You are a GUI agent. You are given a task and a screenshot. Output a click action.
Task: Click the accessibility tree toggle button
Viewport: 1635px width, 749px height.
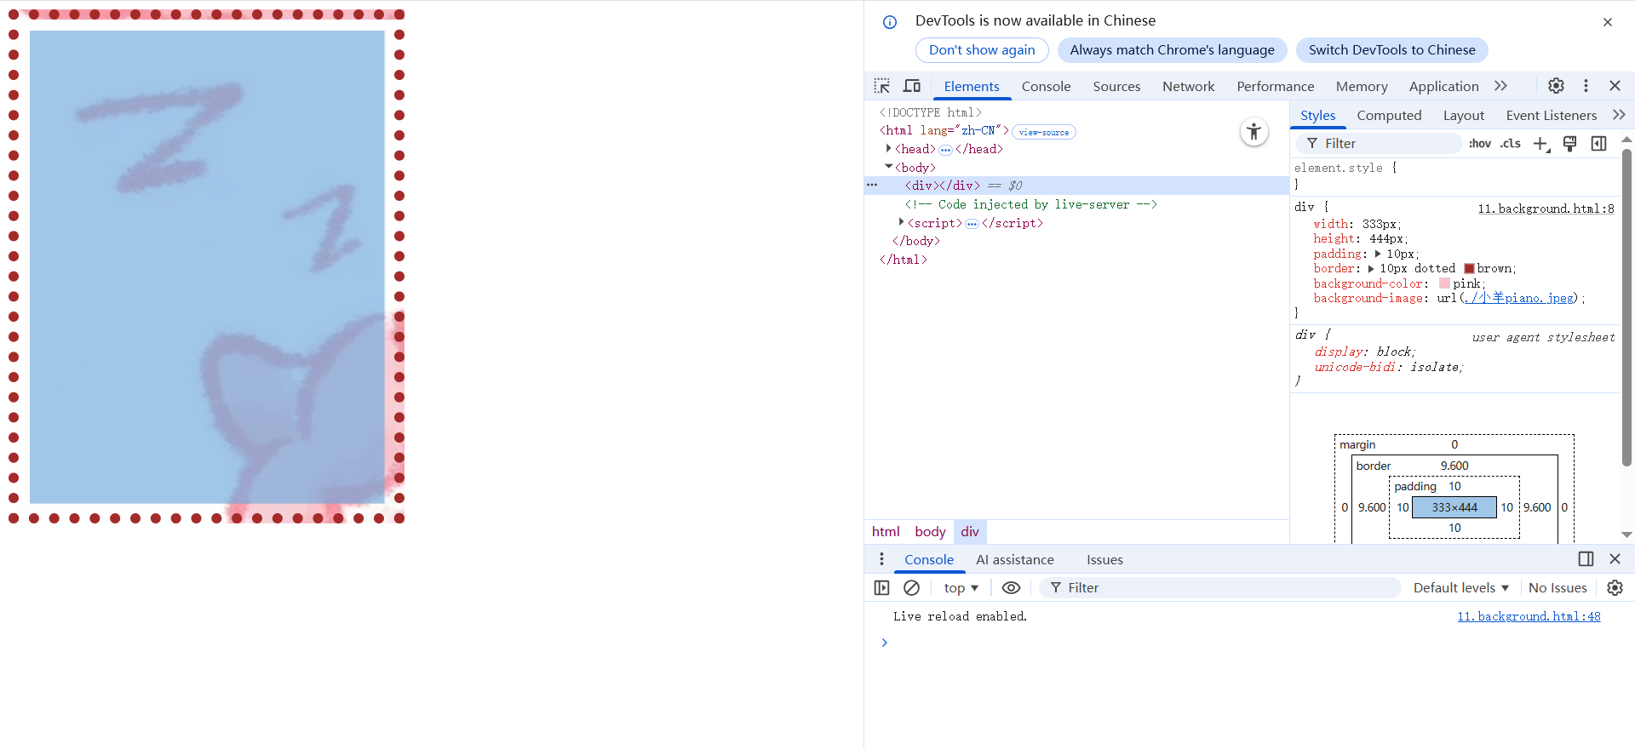tap(1253, 132)
